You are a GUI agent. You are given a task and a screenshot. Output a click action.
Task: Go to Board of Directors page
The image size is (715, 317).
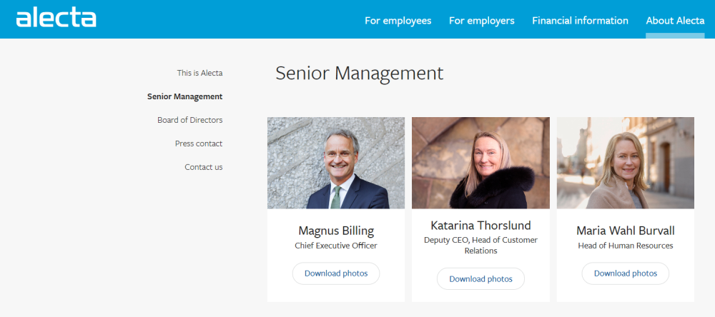[x=189, y=120]
